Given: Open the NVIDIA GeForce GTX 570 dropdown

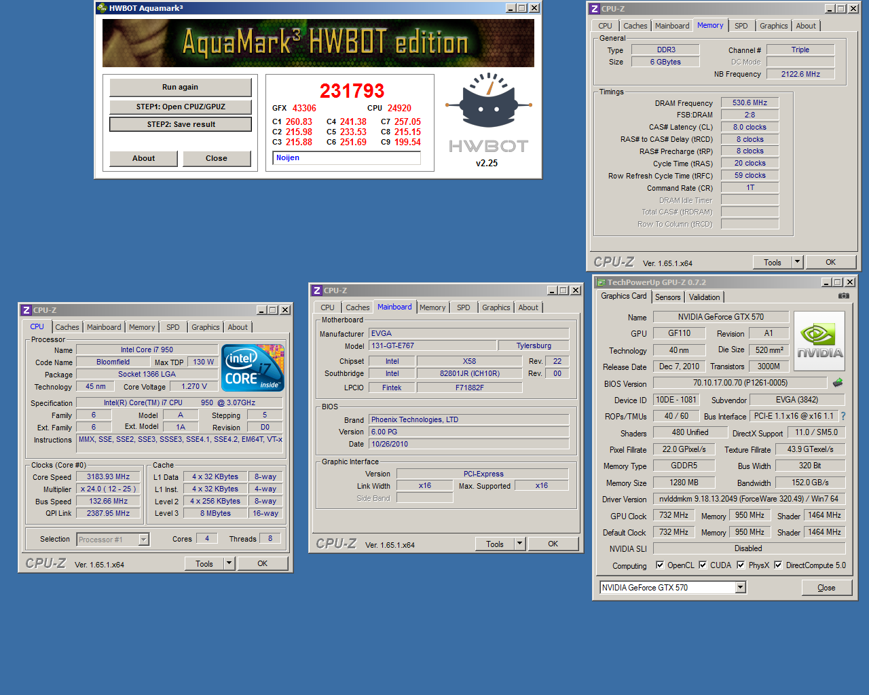Looking at the screenshot, I should click(x=741, y=588).
